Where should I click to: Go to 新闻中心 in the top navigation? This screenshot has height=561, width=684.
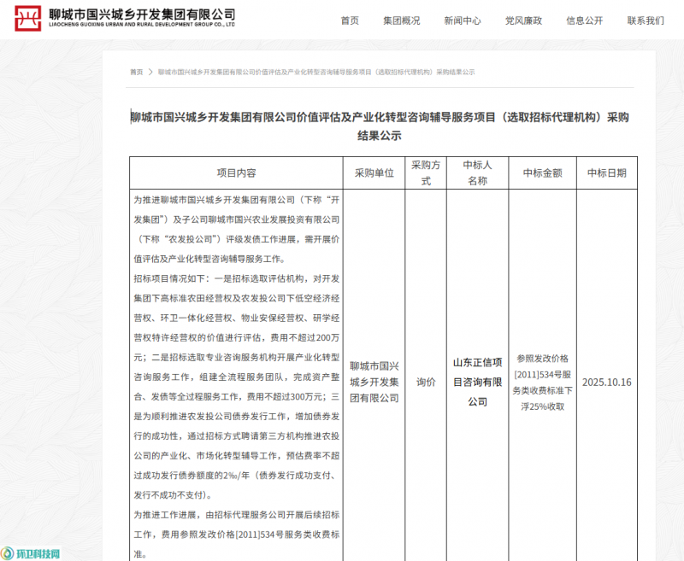(463, 20)
